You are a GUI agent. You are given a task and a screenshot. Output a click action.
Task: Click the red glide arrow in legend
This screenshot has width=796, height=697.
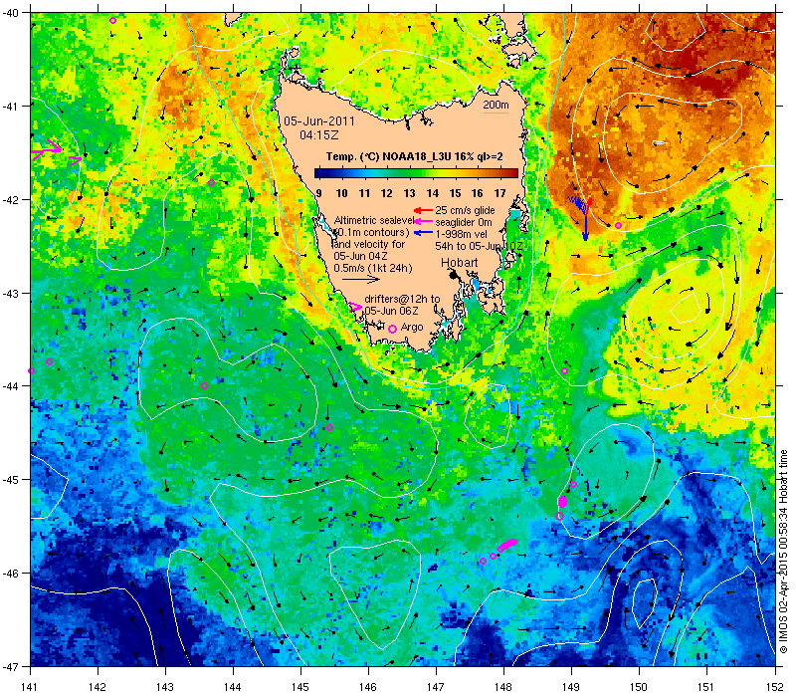pyautogui.click(x=423, y=210)
